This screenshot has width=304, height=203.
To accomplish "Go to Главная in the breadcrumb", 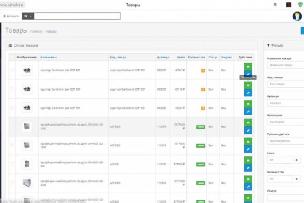I will tap(36, 31).
